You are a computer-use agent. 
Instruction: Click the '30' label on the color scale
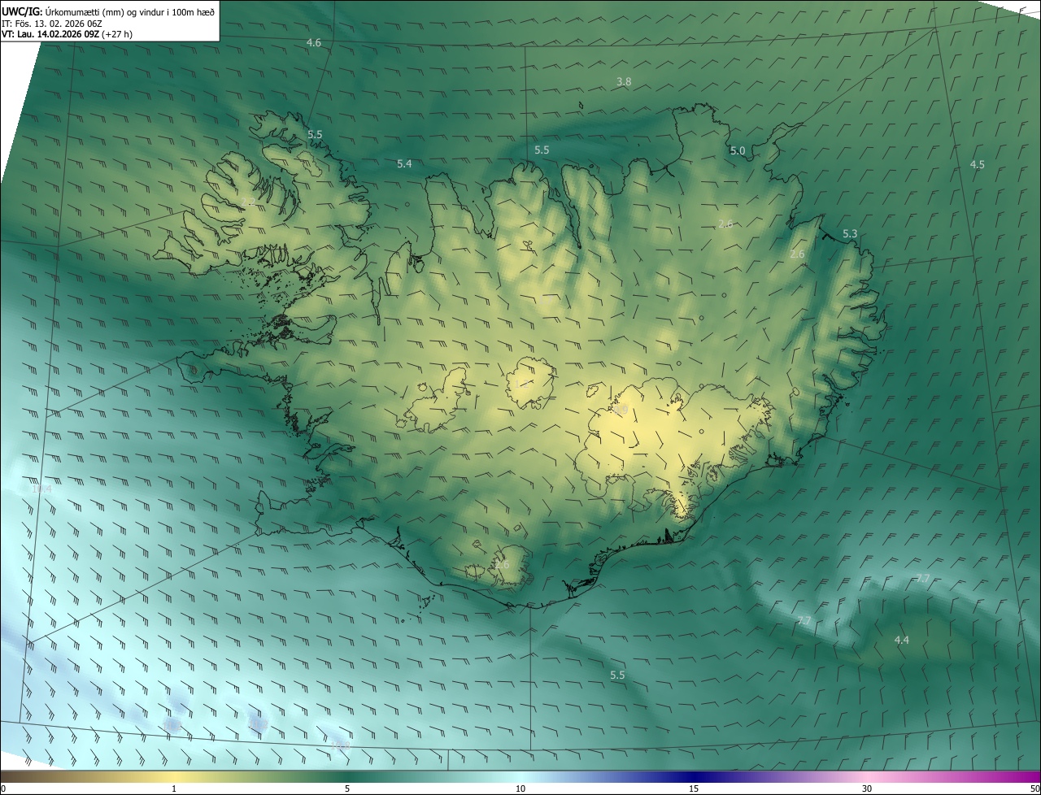867,788
